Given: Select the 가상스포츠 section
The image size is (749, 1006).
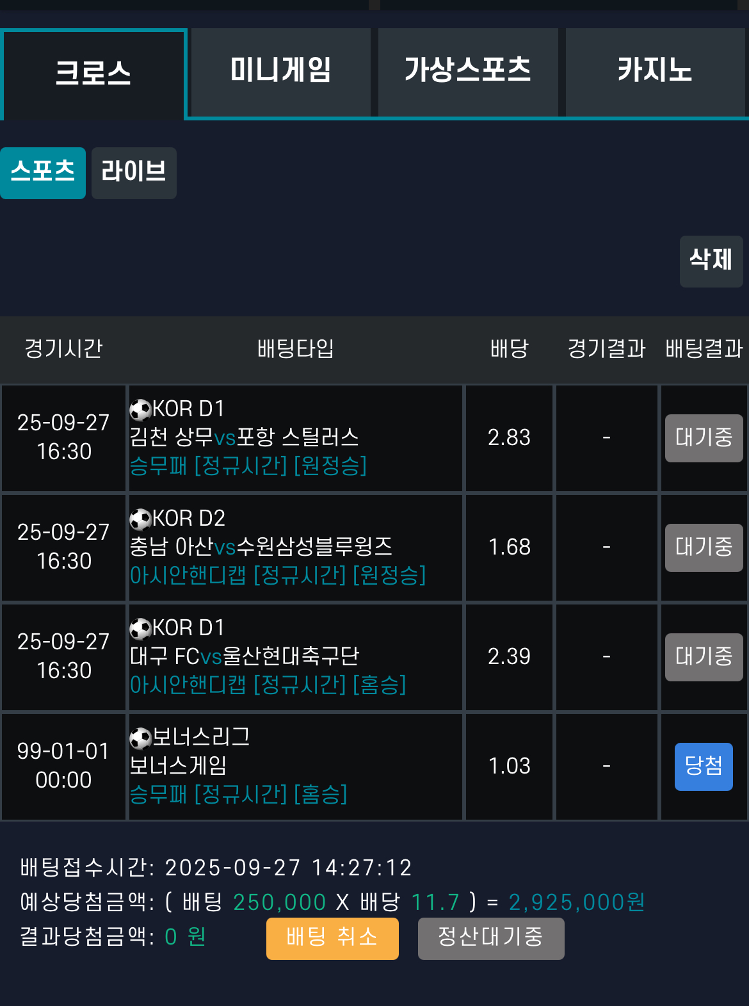Looking at the screenshot, I should point(468,72).
